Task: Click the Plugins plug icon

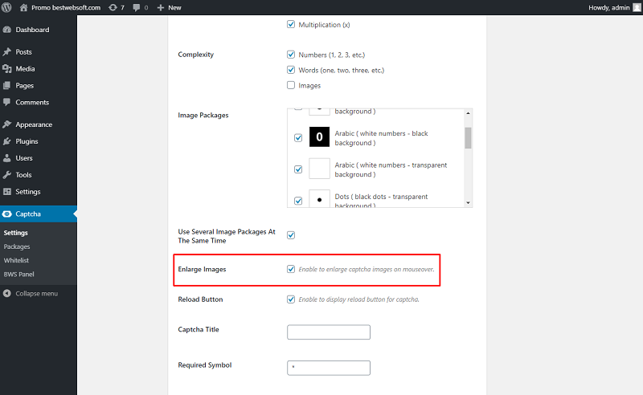Action: 7,141
